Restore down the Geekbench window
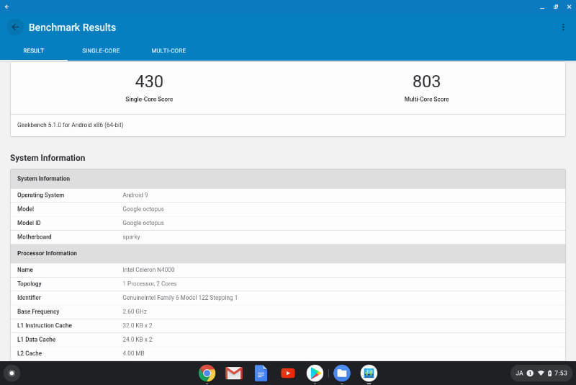The height and width of the screenshot is (385, 576). pos(556,6)
